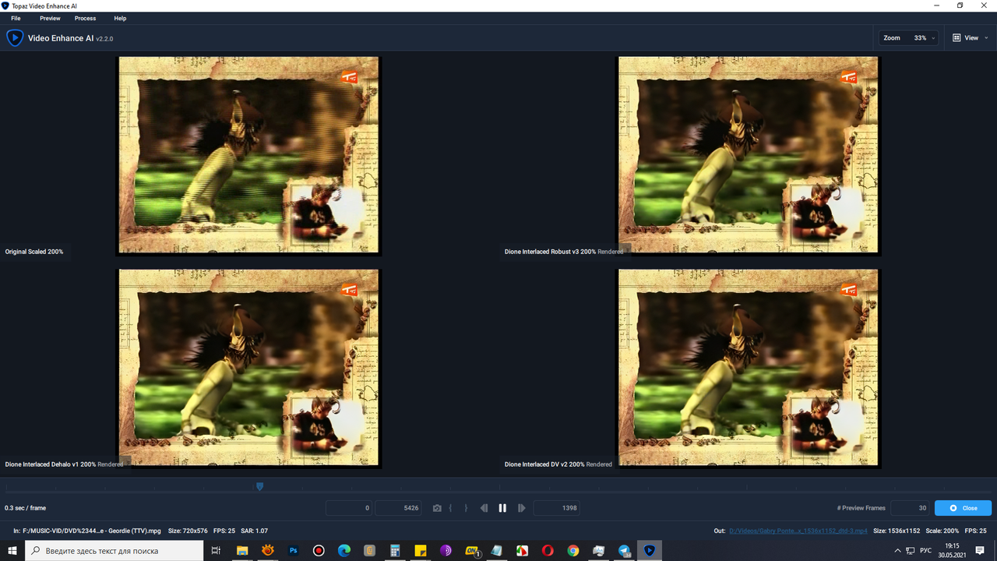This screenshot has height=561, width=997.
Task: Click the left brace trim-start icon
Action: (451, 508)
